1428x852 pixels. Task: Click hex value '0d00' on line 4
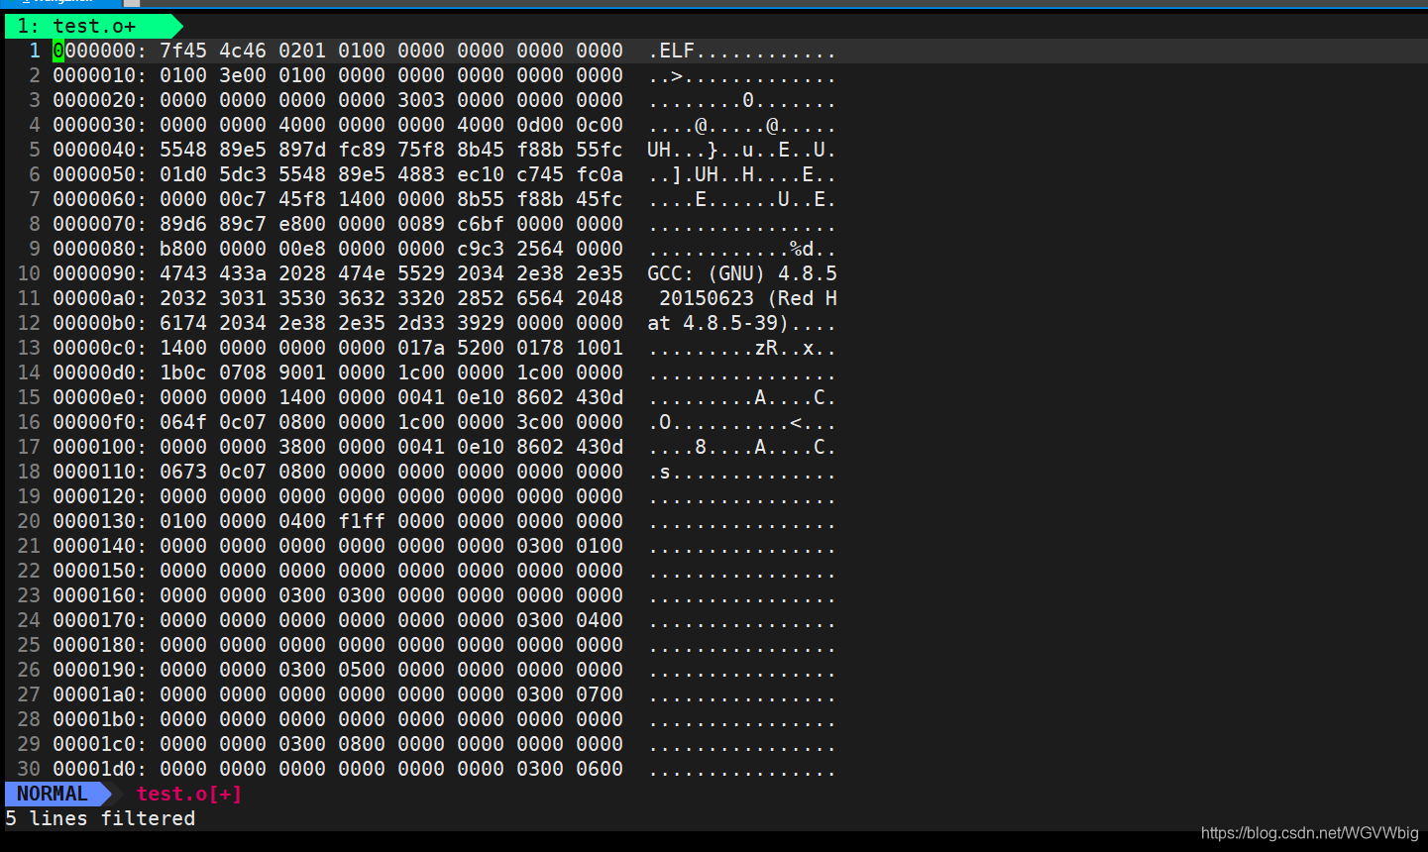540,125
